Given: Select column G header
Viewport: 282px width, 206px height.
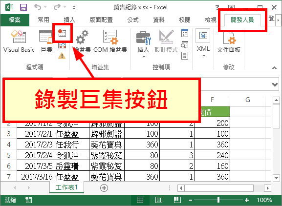Looking at the screenshot, I should [x=248, y=100].
